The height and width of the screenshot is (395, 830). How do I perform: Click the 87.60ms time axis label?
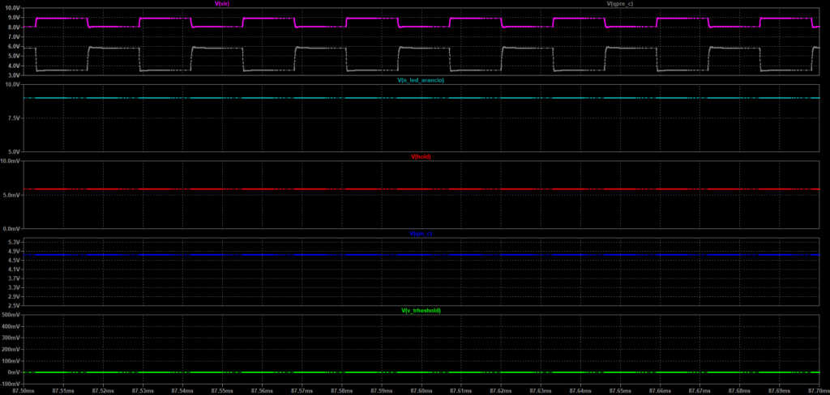pyautogui.click(x=421, y=391)
